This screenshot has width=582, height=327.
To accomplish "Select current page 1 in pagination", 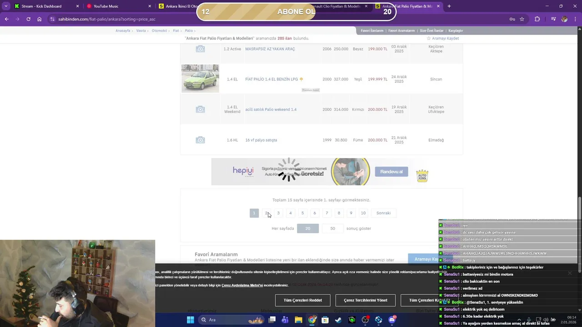I will 254,213.
